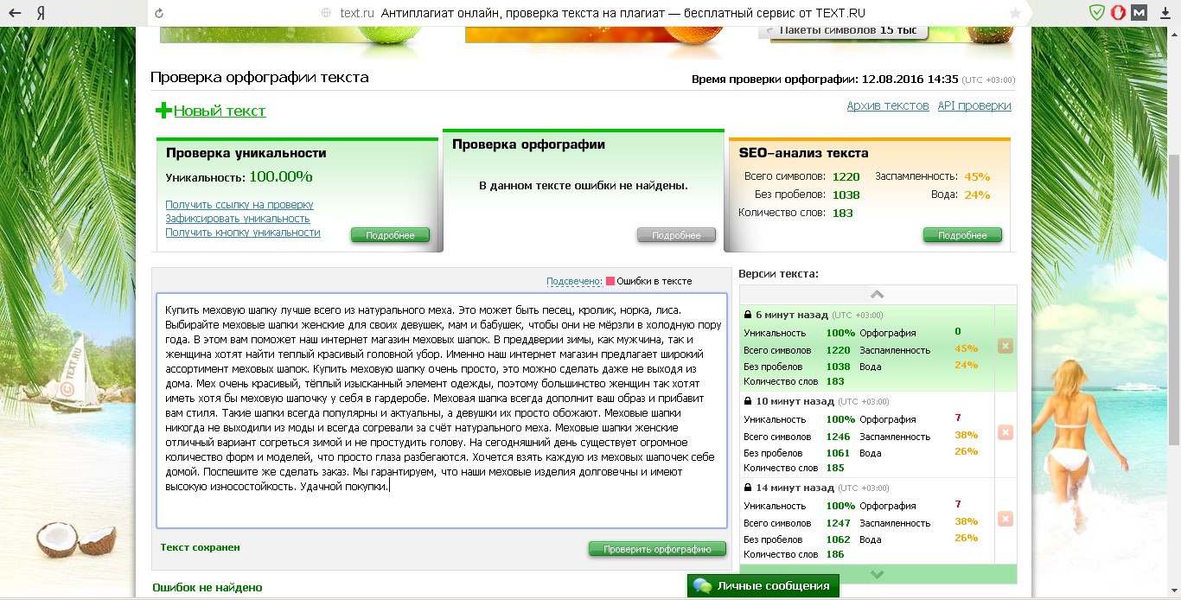
Task: Click lock icon of '10 минут назад' version
Action: 748,401
